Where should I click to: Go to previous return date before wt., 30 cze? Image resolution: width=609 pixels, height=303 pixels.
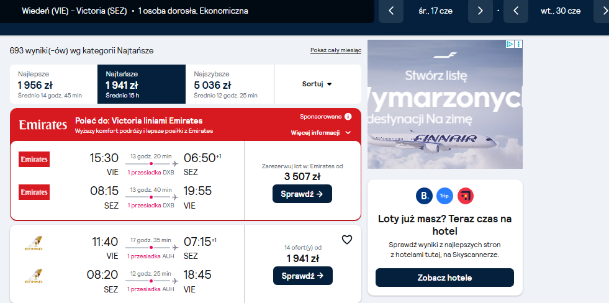(x=516, y=11)
